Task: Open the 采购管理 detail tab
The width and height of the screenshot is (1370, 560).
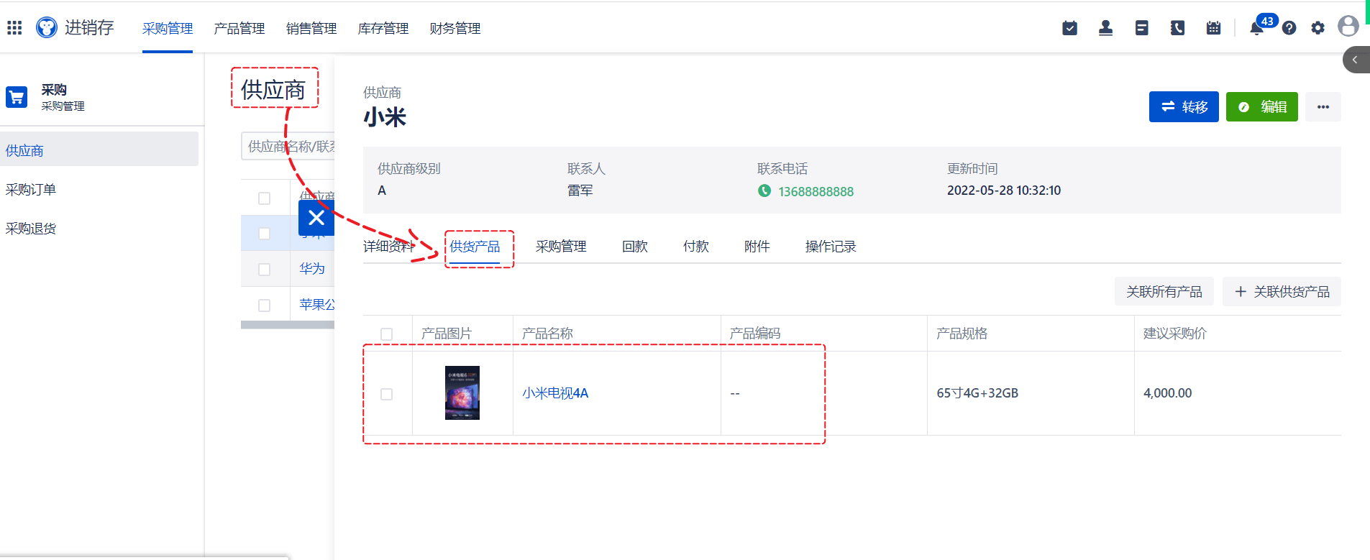Action: click(561, 247)
